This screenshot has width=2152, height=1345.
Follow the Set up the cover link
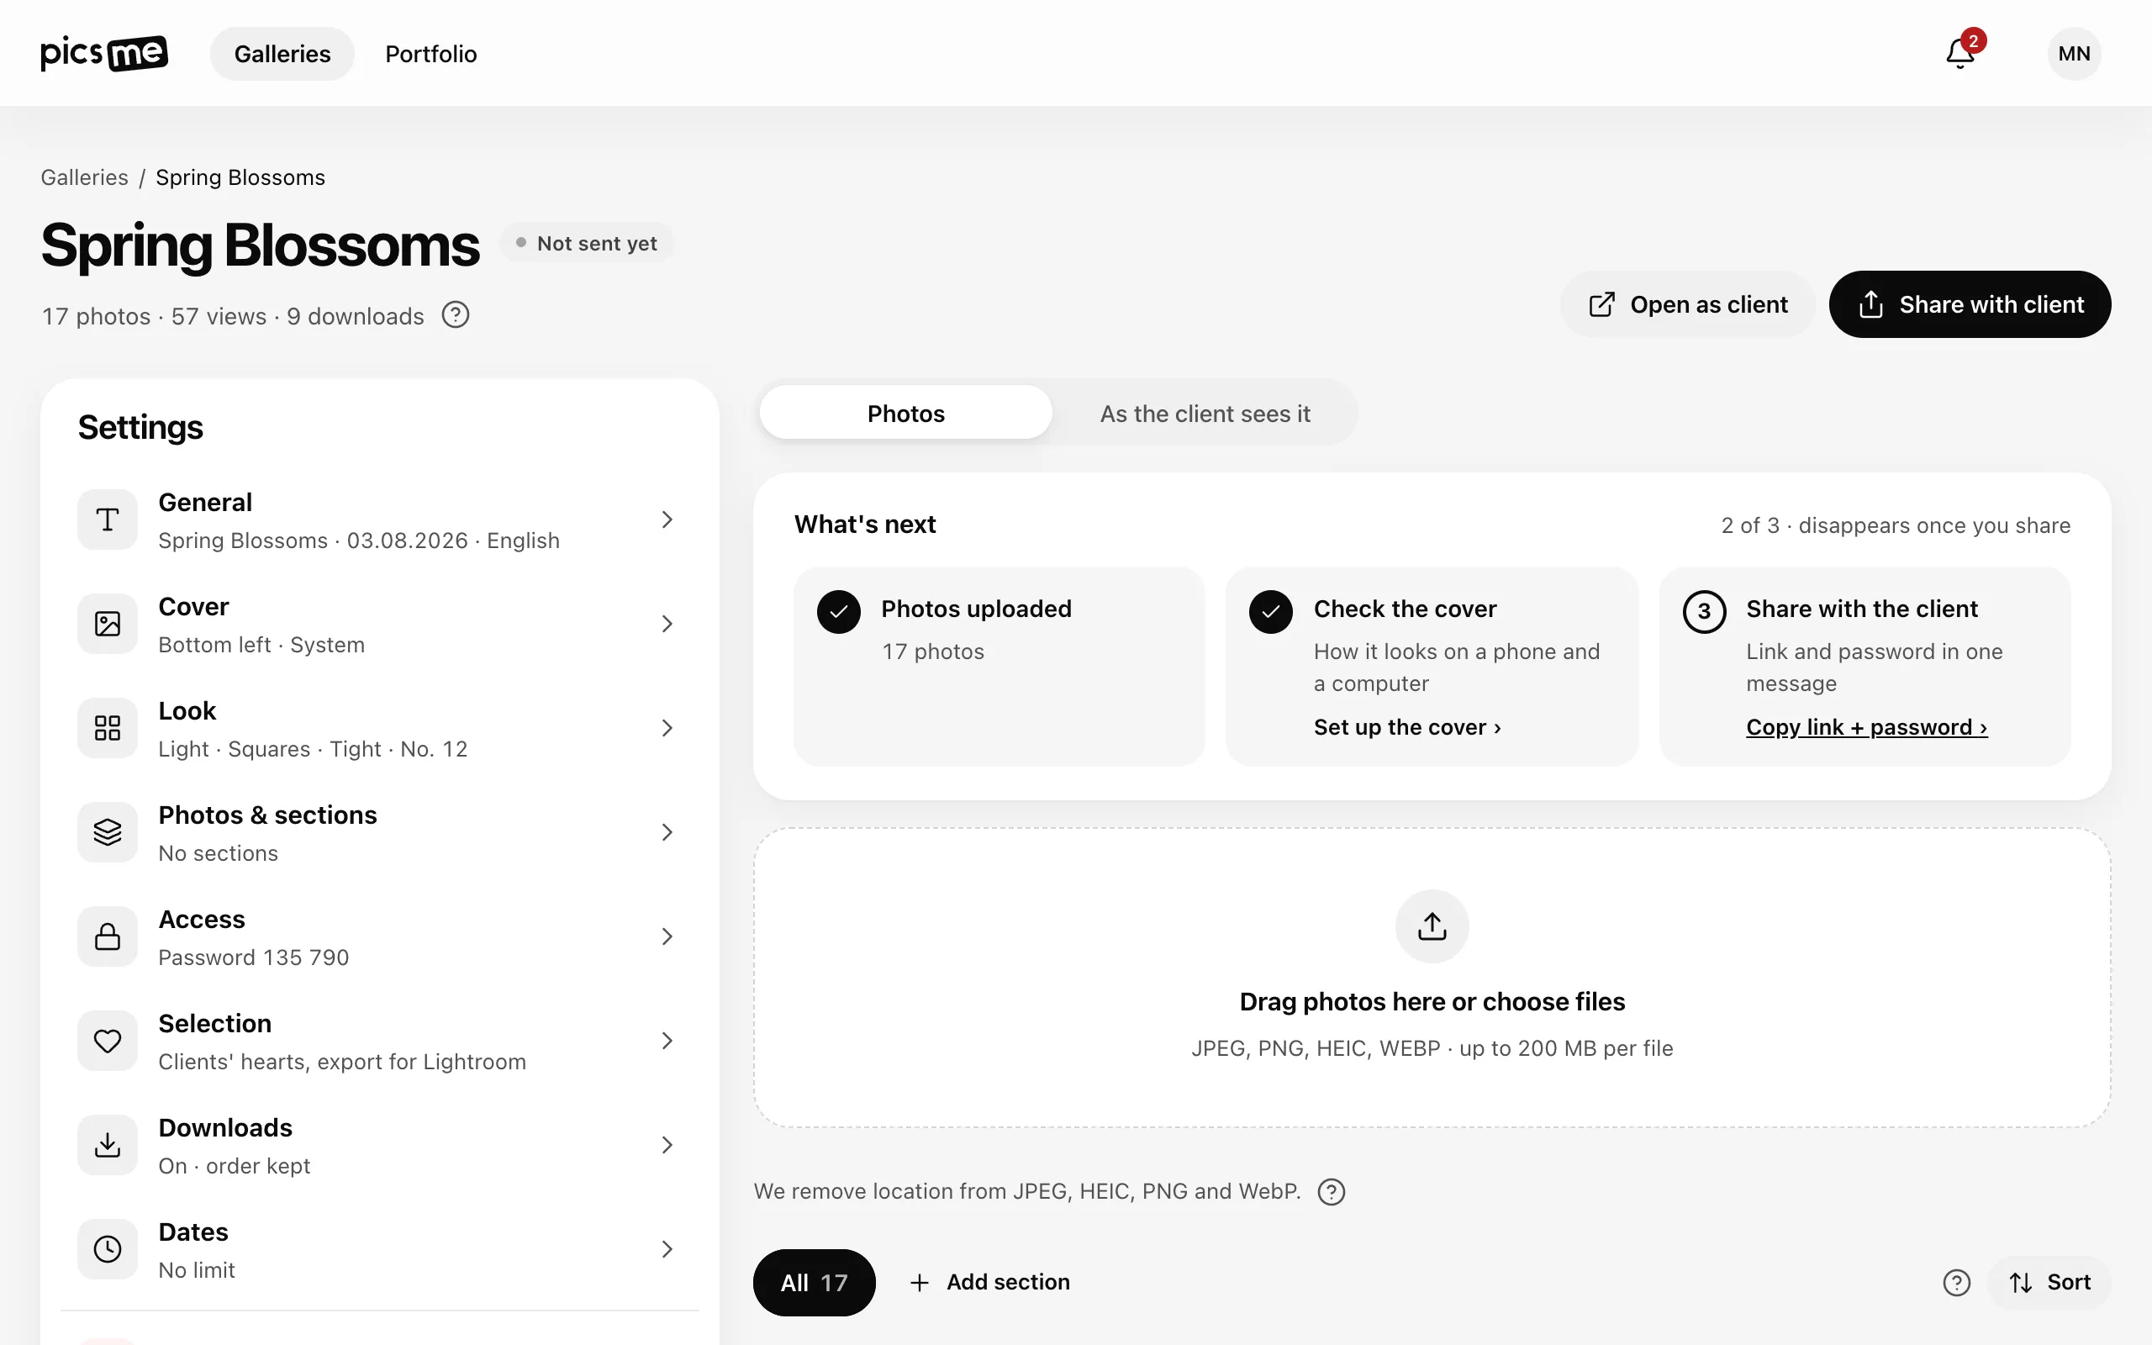point(1408,727)
